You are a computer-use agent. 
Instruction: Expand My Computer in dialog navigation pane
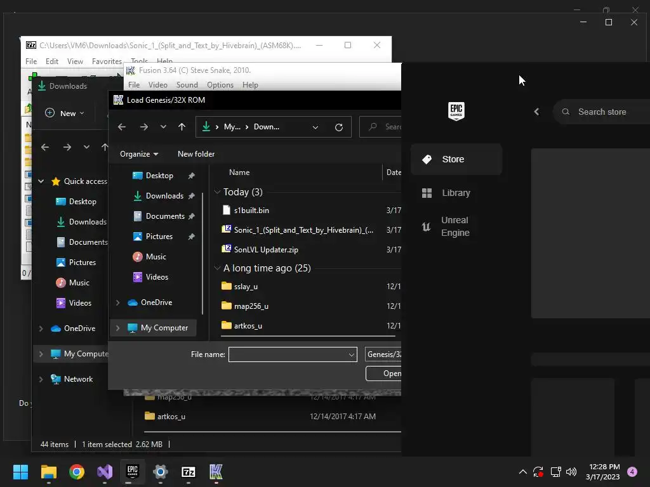point(117,328)
